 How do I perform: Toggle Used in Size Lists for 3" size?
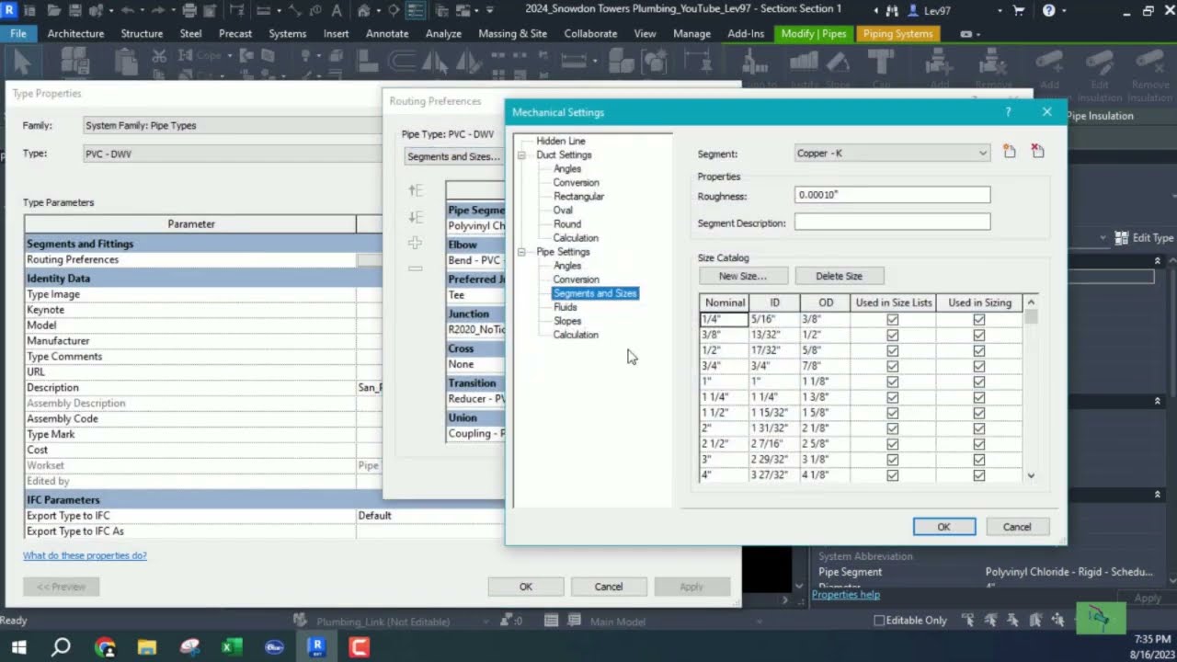point(892,460)
